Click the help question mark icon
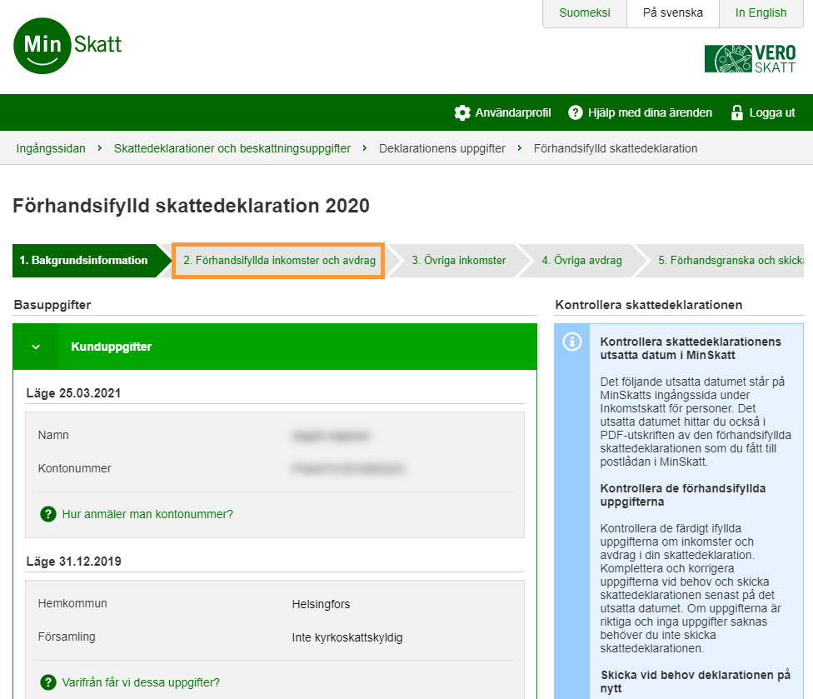The height and width of the screenshot is (699, 813). [x=575, y=112]
